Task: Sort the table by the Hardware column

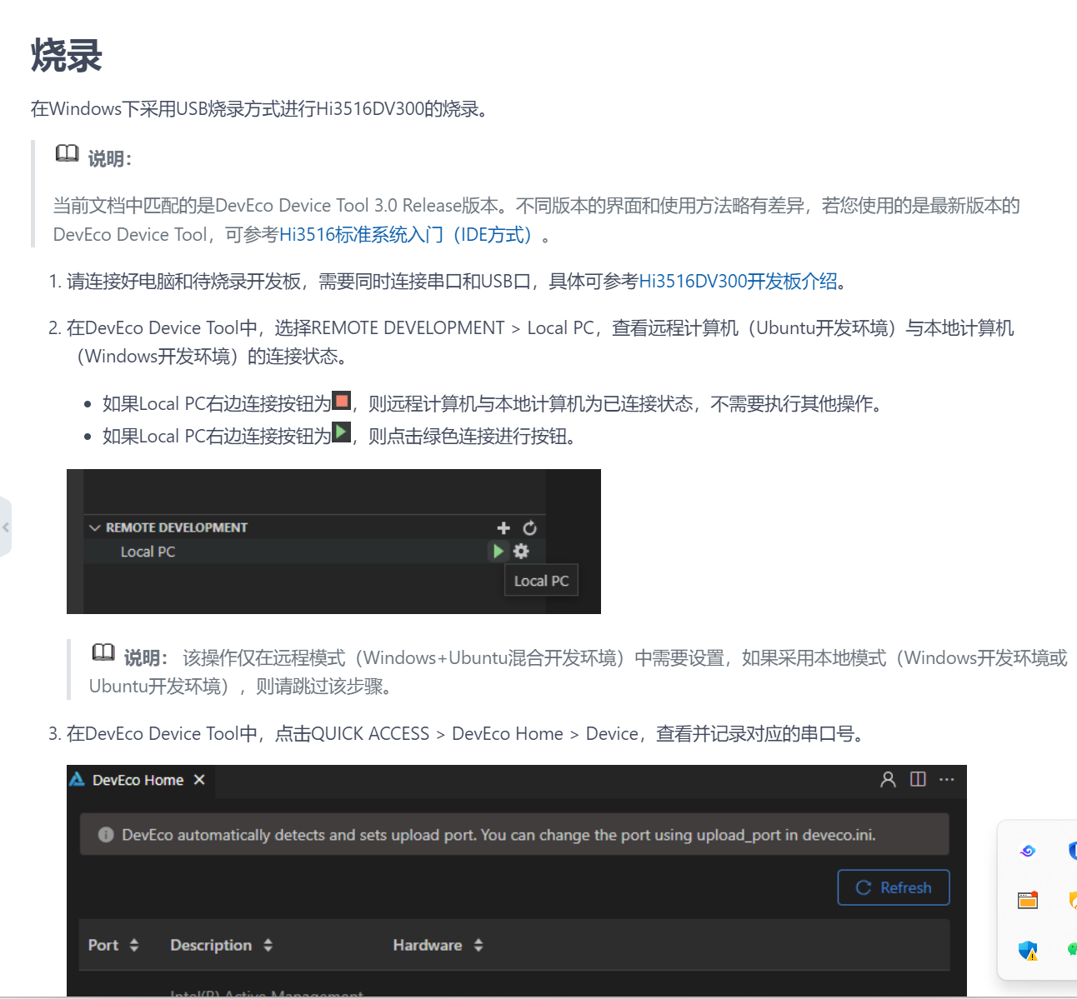Action: [478, 945]
